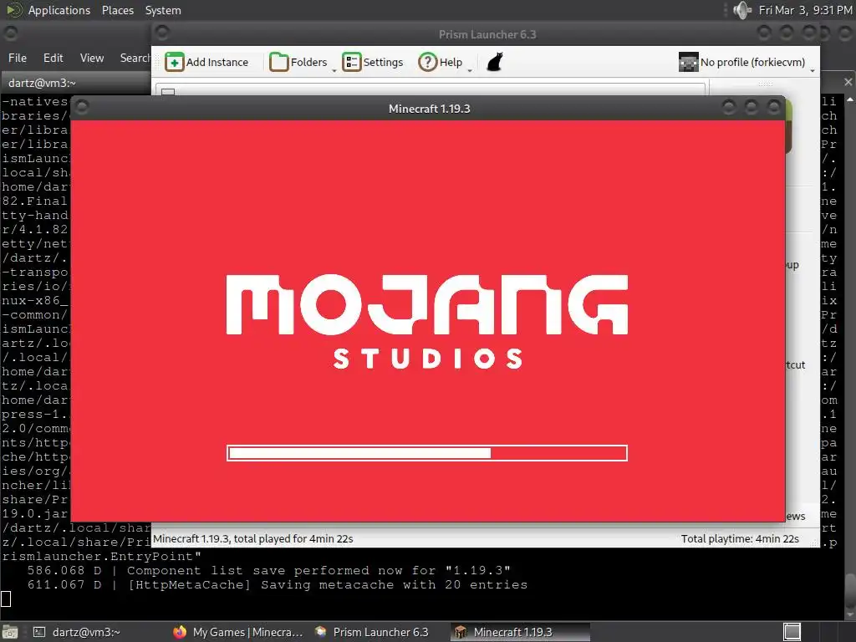The width and height of the screenshot is (856, 642).
Task: Expand the Folders dropdown arrow
Action: (334, 70)
